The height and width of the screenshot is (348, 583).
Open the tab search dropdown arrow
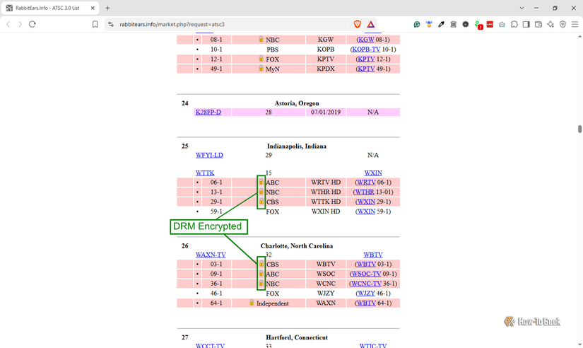[522, 8]
